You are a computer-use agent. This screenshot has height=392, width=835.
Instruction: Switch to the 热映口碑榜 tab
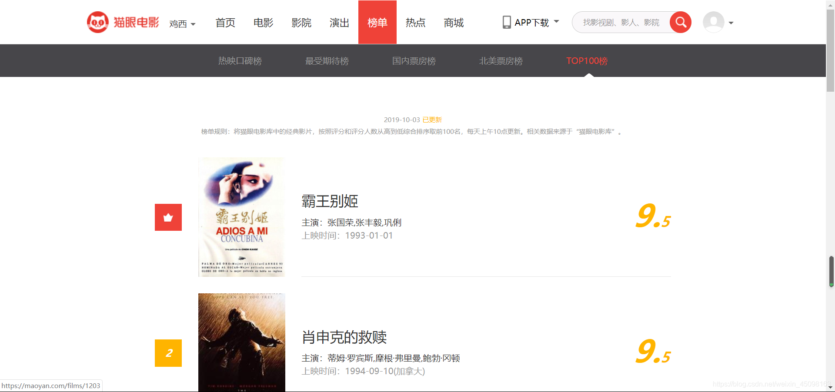click(x=240, y=61)
